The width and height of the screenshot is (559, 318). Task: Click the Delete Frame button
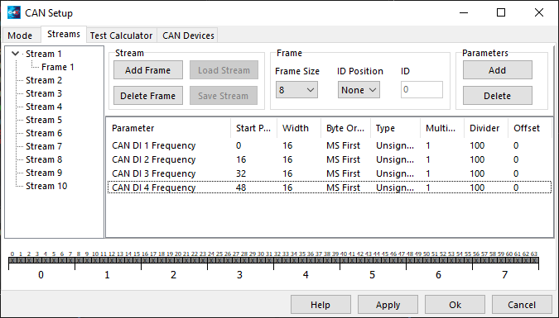(x=148, y=96)
